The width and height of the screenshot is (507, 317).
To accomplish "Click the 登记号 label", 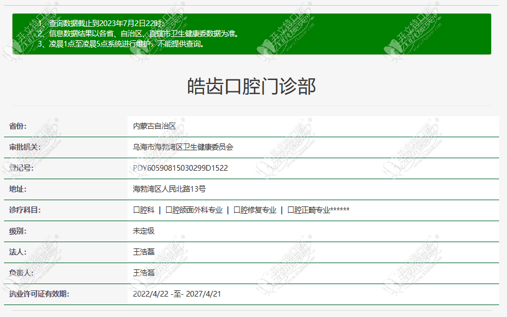I will (x=22, y=168).
